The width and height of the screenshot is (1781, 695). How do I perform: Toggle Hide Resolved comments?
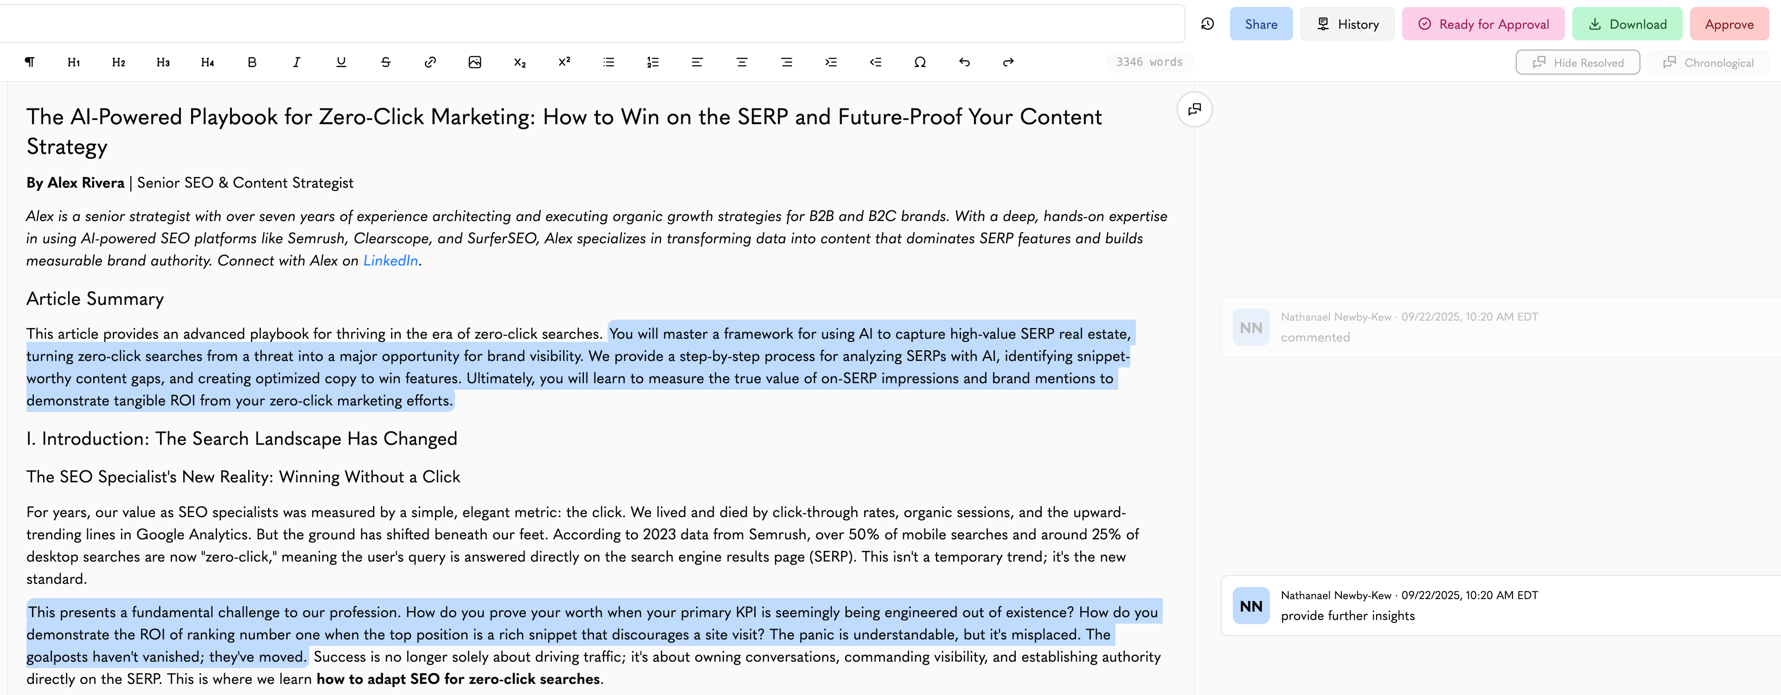pos(1578,62)
